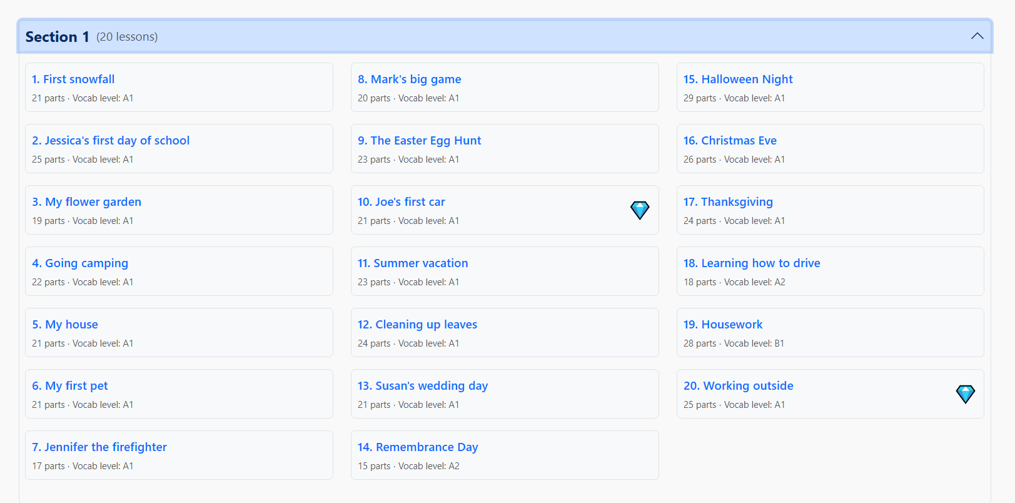Screen dimensions: 1015x503
Task: Open The Easter Egg Hunt lesson
Action: (419, 141)
